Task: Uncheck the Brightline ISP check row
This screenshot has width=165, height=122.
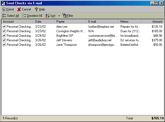Action: click(4, 36)
